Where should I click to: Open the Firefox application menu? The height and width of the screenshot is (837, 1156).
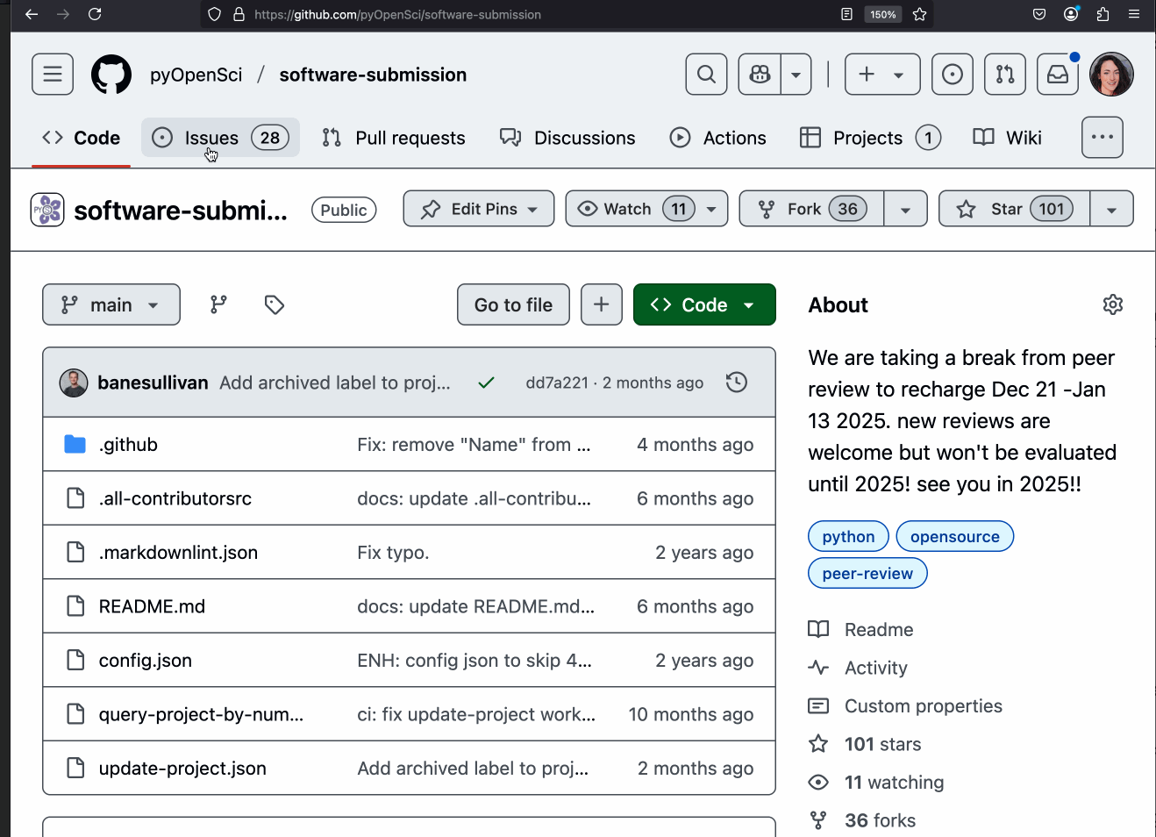coord(1134,14)
